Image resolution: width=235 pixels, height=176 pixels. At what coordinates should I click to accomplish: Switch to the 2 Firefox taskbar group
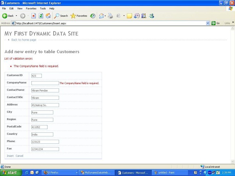coord(59,173)
